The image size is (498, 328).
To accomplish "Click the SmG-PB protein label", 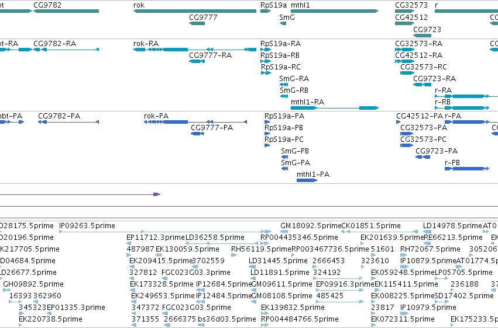I will click(x=295, y=151).
